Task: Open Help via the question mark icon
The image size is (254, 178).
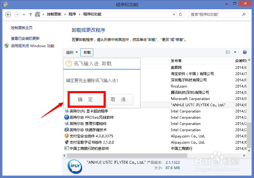Action: pos(245,52)
